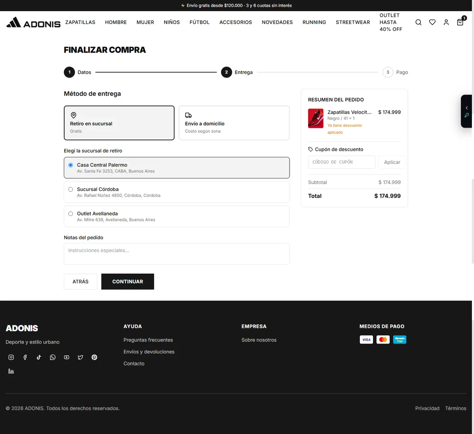Viewport: 474px width, 434px height.
Task: Select Outlet Avellaneda pickup branch
Action: (x=177, y=216)
